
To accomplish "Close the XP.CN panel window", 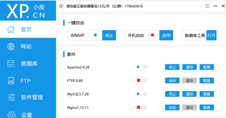I will [223, 6].
